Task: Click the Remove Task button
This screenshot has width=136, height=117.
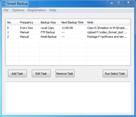Action: click(65, 74)
